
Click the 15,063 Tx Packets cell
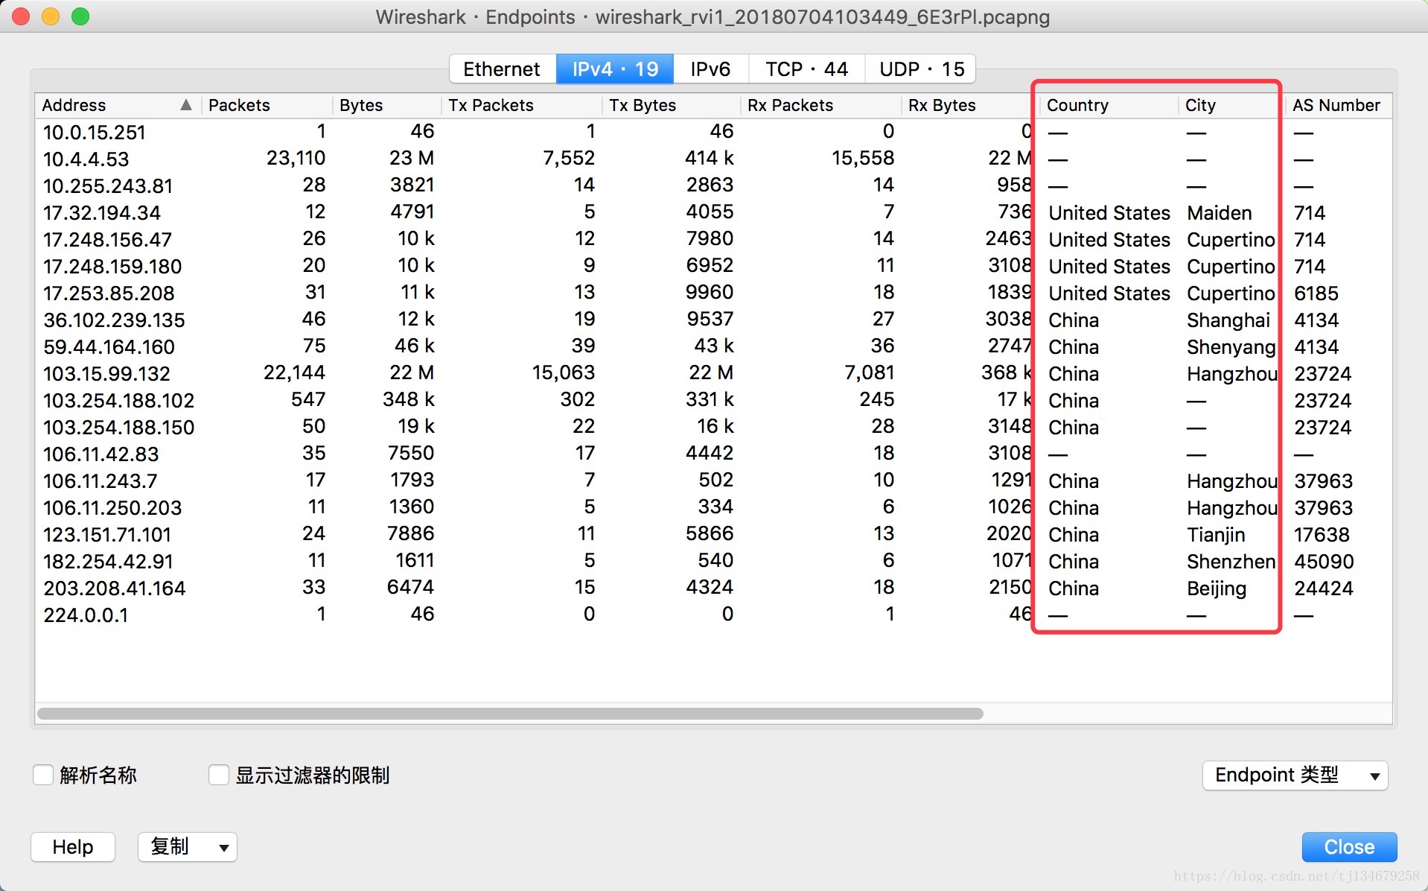point(563,372)
